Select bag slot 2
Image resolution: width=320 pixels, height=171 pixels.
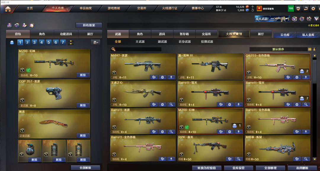[27, 42]
